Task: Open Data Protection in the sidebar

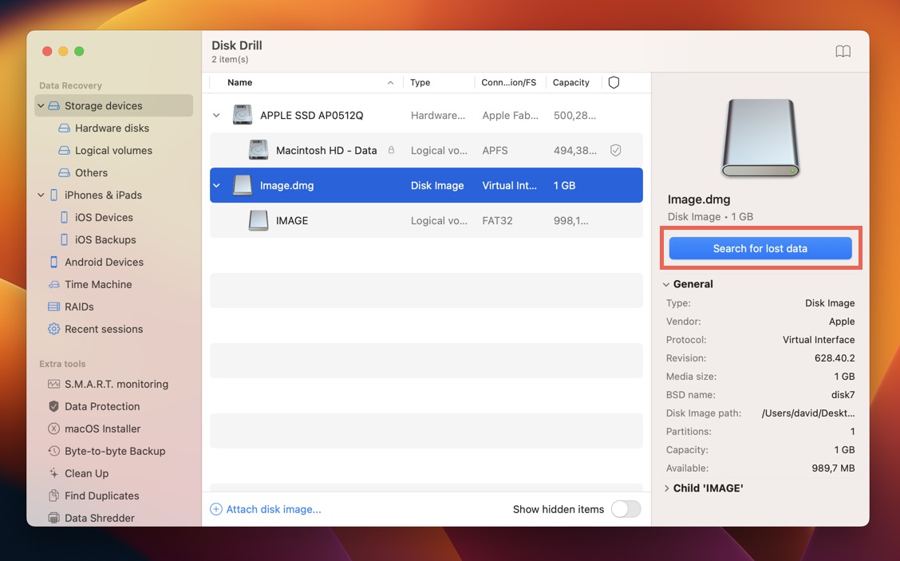Action: tap(102, 406)
